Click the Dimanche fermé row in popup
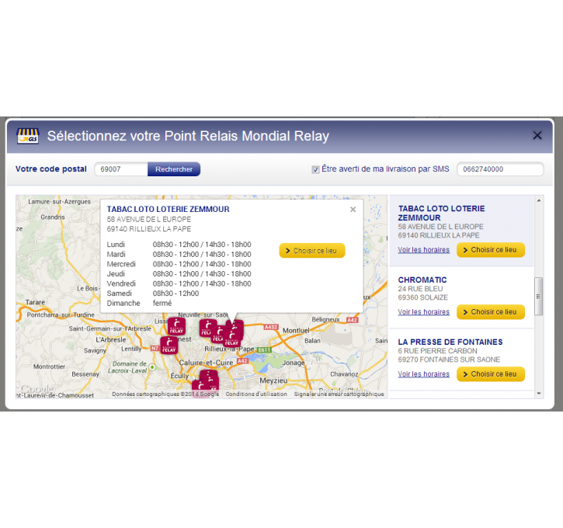 point(139,304)
